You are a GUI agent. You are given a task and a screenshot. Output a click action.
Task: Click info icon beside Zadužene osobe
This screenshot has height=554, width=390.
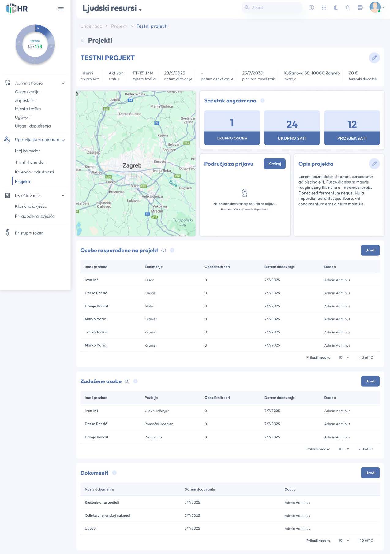coord(135,381)
